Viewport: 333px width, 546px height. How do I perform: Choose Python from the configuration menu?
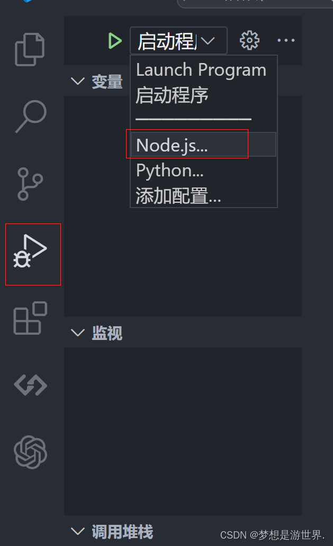coord(169,170)
